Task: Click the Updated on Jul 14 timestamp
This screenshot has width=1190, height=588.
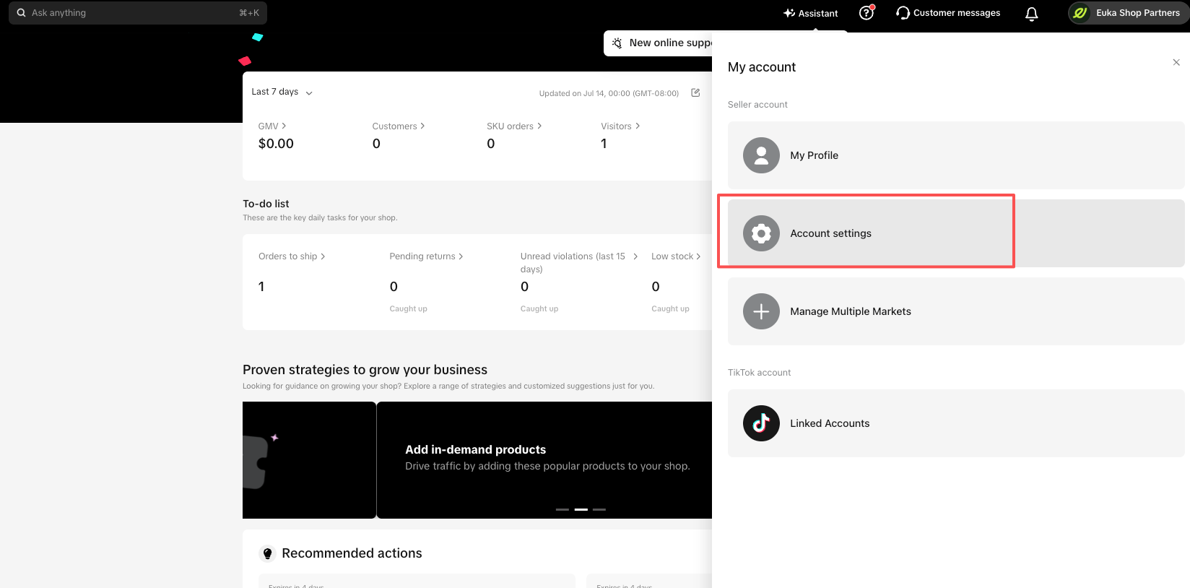Action: (x=609, y=93)
